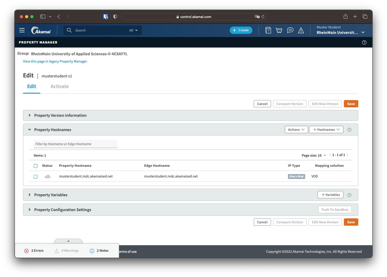Click the password manager extension icon
This screenshot has width=387, height=277.
pos(106,17)
